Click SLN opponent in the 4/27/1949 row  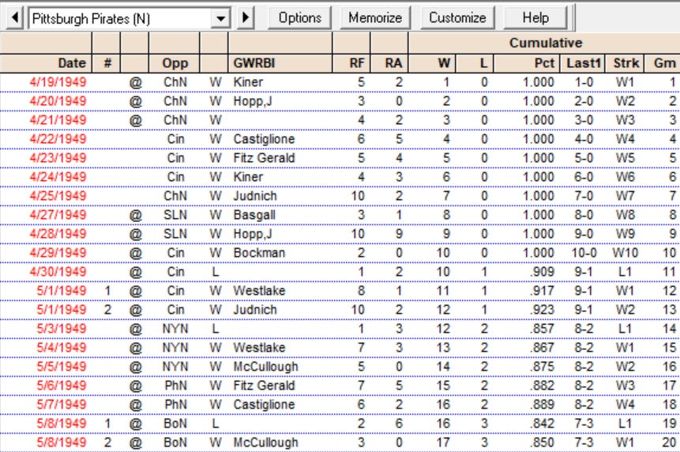[x=175, y=215]
